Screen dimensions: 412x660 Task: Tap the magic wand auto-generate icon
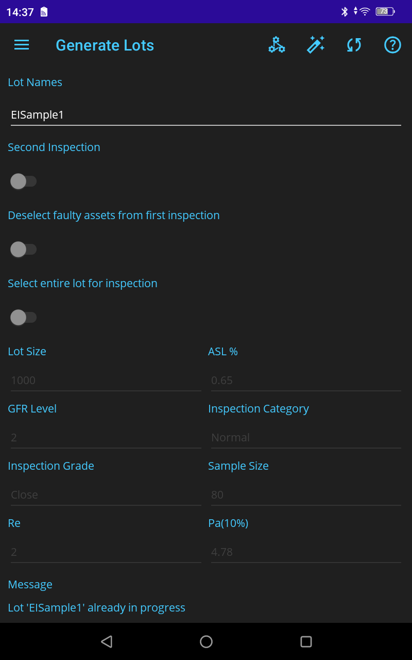tap(315, 45)
